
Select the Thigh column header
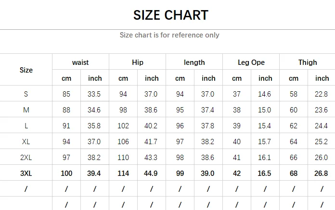308,62
